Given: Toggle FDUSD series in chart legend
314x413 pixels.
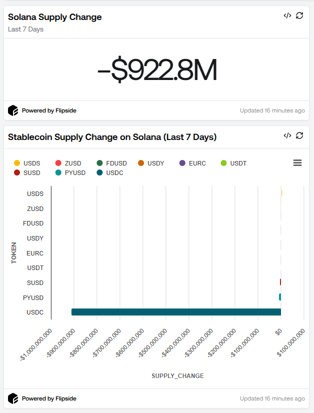Looking at the screenshot, I should click(111, 163).
